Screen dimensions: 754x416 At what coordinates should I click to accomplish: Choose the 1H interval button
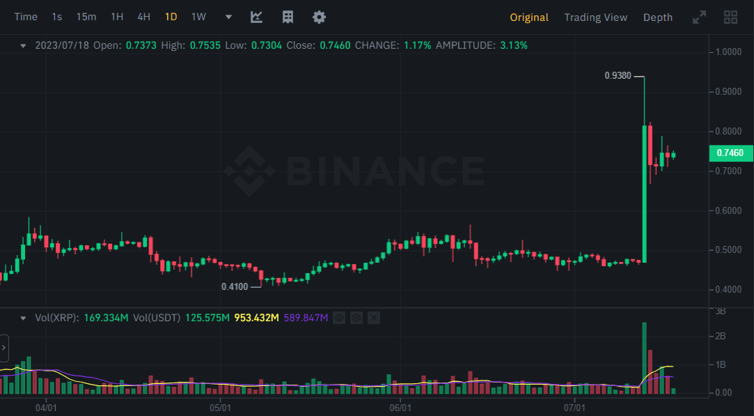coord(117,17)
